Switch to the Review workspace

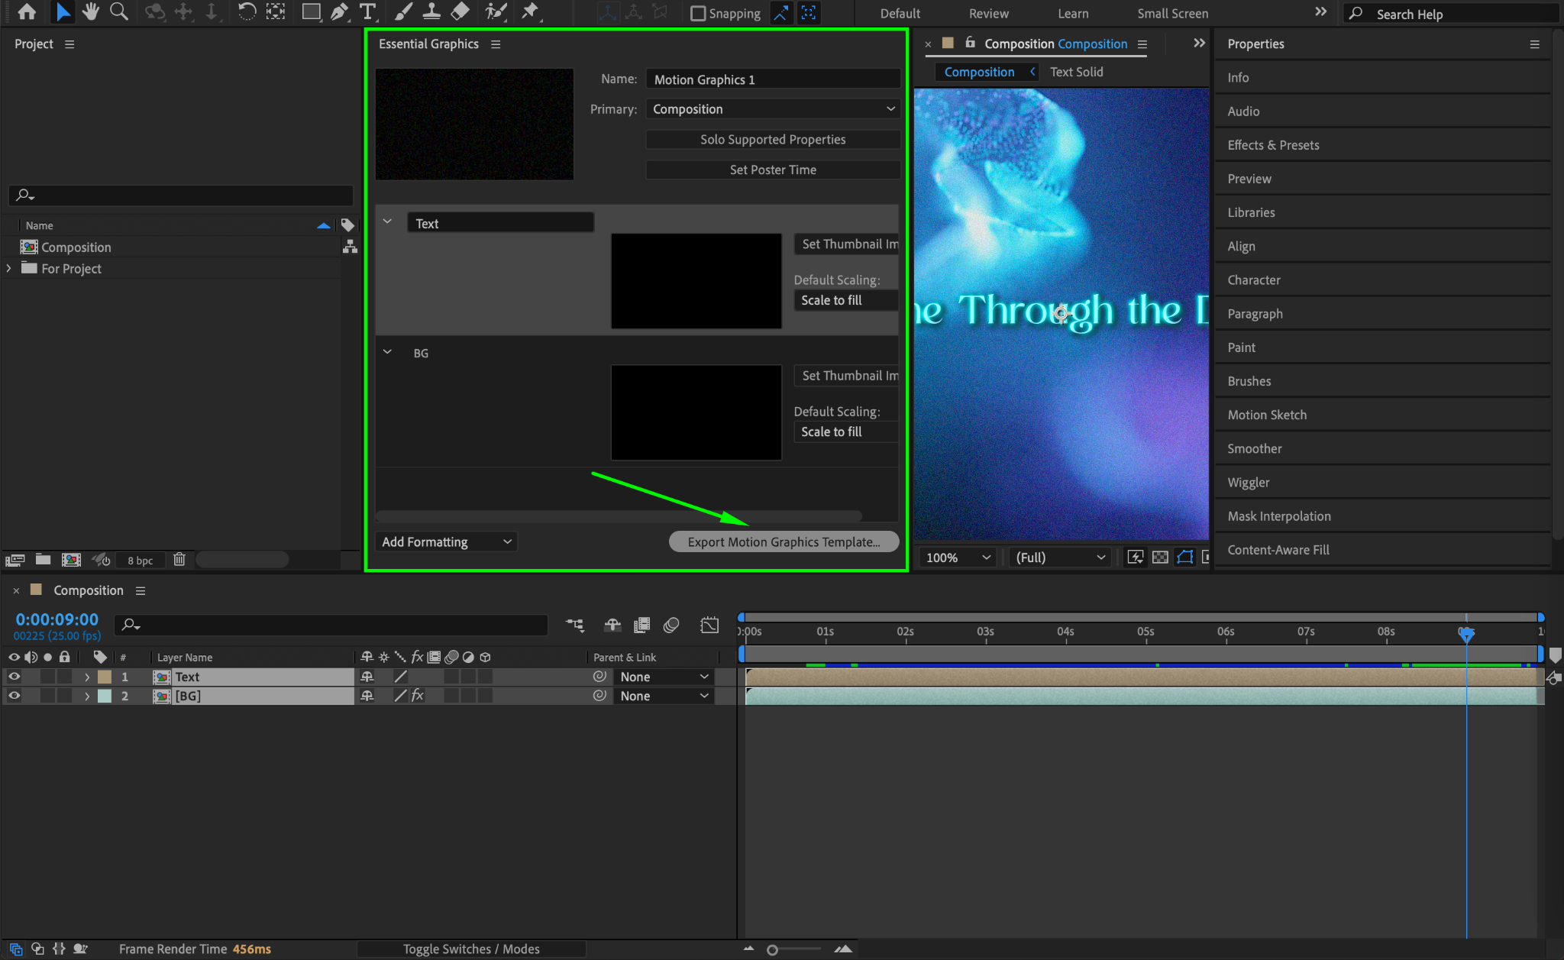pos(988,14)
